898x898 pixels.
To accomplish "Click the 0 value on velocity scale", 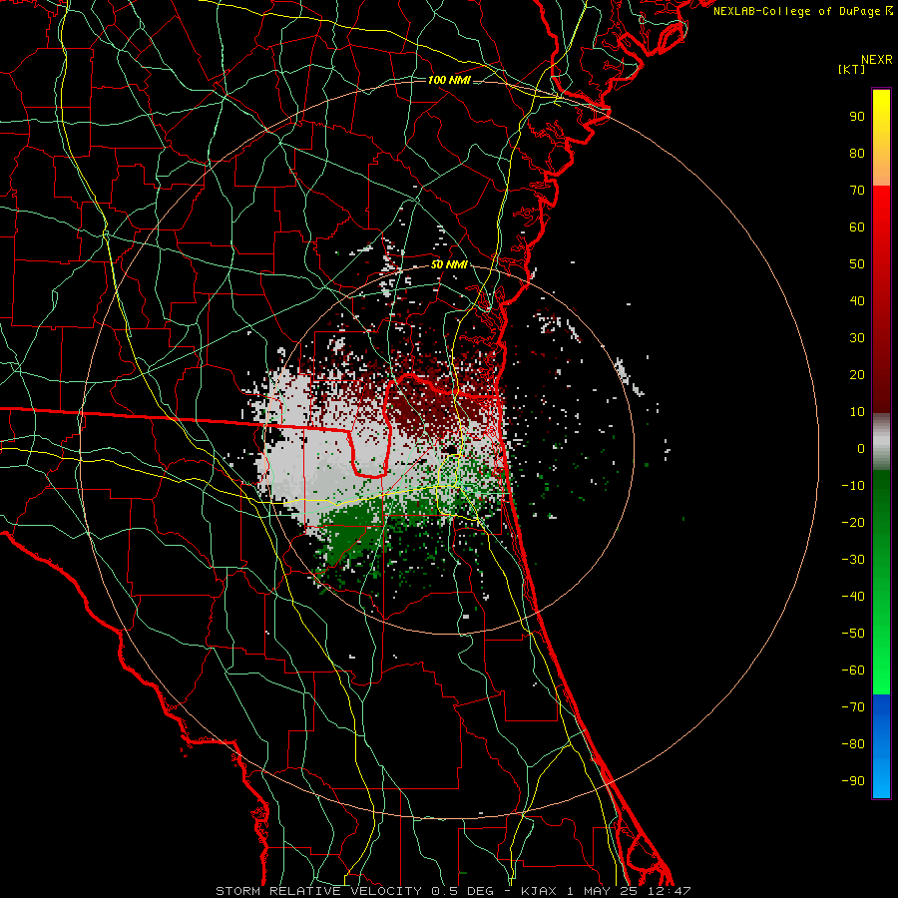I will (x=861, y=448).
